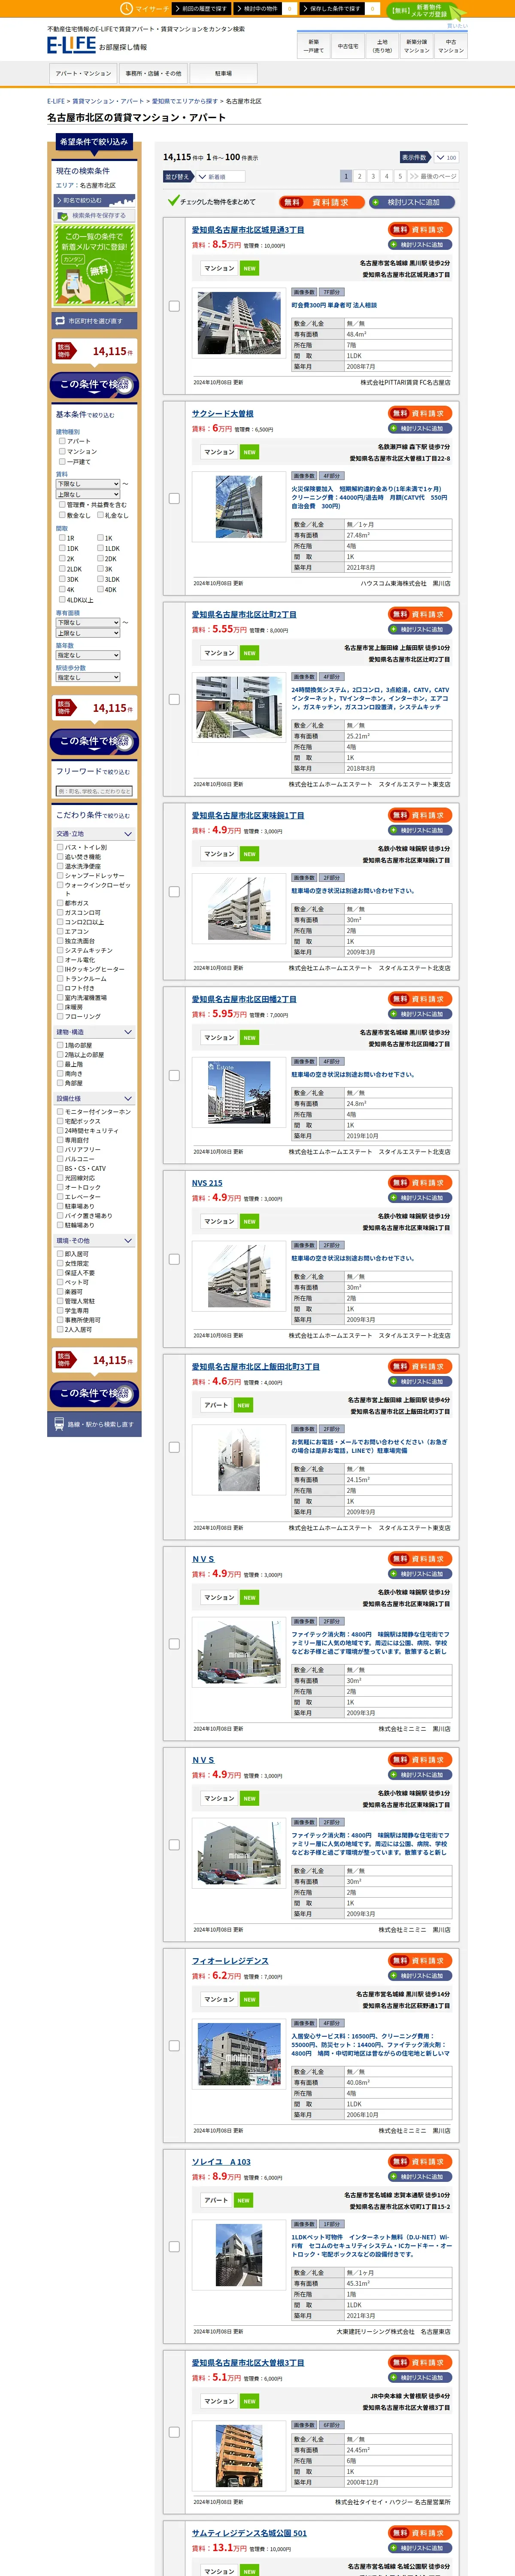Open the 中古マンション tab
Screen dimensions: 515x2576
click(x=451, y=46)
